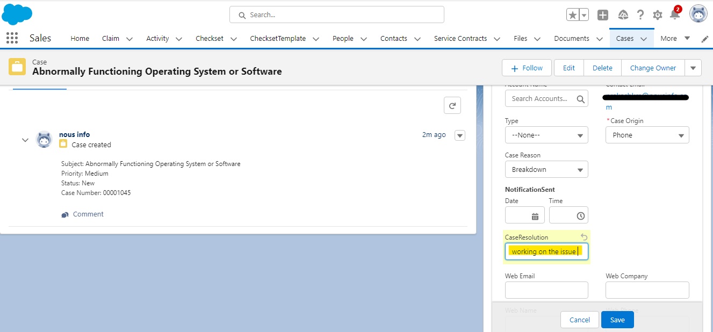Open the Service Contracts tab
Image resolution: width=713 pixels, height=332 pixels.
(460, 39)
